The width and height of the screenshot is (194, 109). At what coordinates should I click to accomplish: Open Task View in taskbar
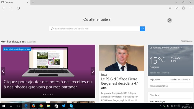tap(18, 106)
